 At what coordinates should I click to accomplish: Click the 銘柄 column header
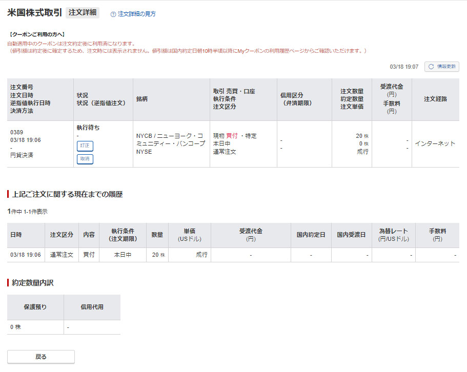coord(142,99)
